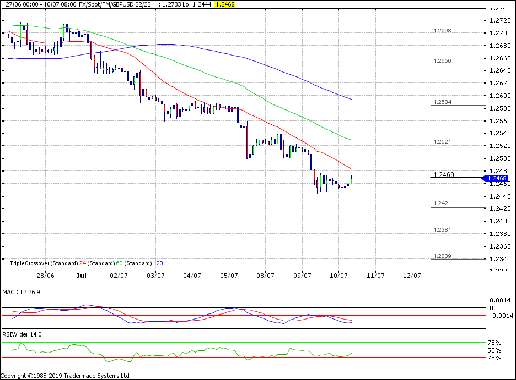Click the 12/07 date on time axis
The height and width of the screenshot is (380, 516).
pos(411,275)
